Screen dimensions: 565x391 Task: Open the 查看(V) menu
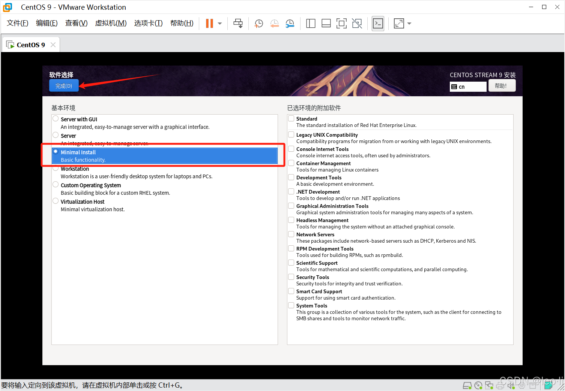[77, 23]
